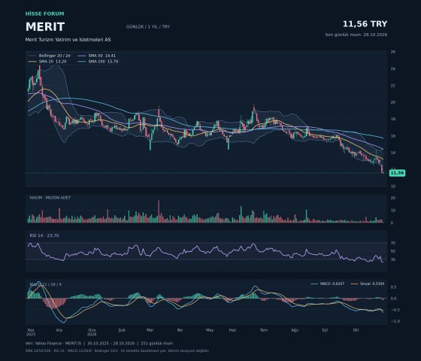Click the RSI 14 · 23,70 panel label
The width and height of the screenshot is (421, 361).
[44, 235]
